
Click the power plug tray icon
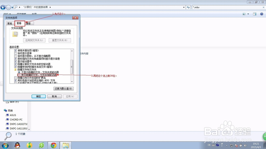(x=241, y=146)
